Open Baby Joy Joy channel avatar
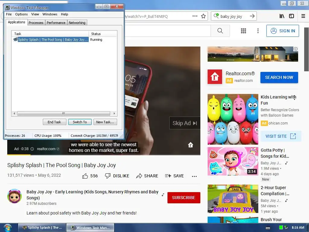The height and width of the screenshot is (232, 309). [14, 196]
